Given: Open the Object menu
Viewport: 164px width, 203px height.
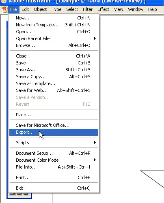Looking at the screenshot, I should pos(40,9).
